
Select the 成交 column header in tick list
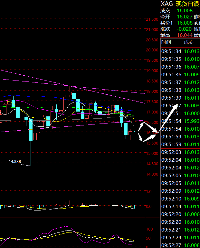tap(189, 42)
